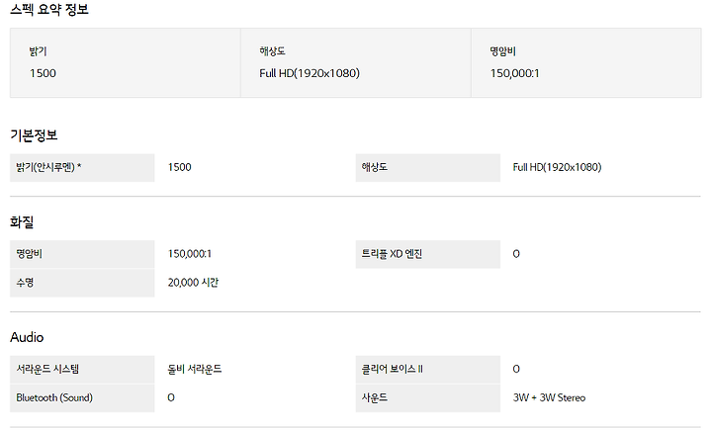Click the 트리플 XD 엔진 label cell

click(428, 254)
